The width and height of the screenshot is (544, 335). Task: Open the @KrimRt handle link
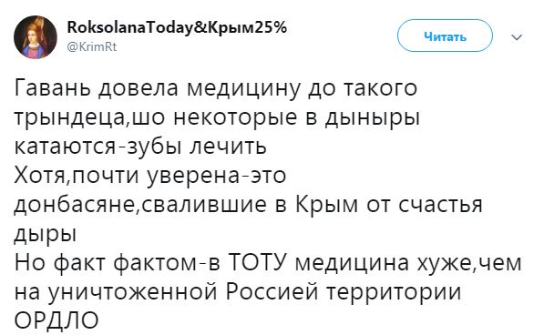[92, 46]
